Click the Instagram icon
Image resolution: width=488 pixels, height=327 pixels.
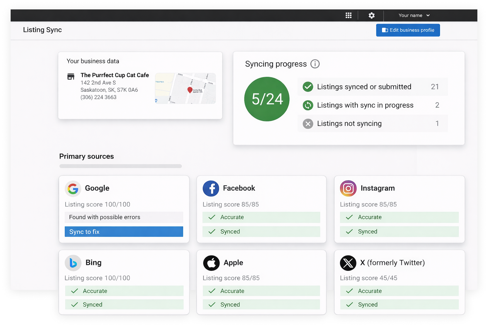coord(348,188)
